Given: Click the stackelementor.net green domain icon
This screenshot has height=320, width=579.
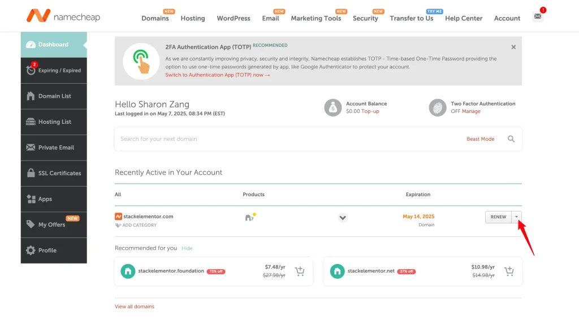Looking at the screenshot, I should [x=337, y=271].
